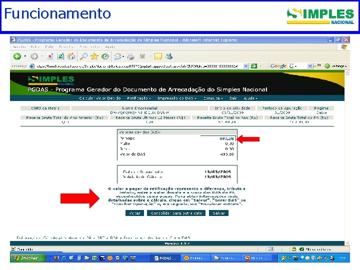Expand the Mail button dropdown arrow

pyautogui.click(x=123, y=56)
